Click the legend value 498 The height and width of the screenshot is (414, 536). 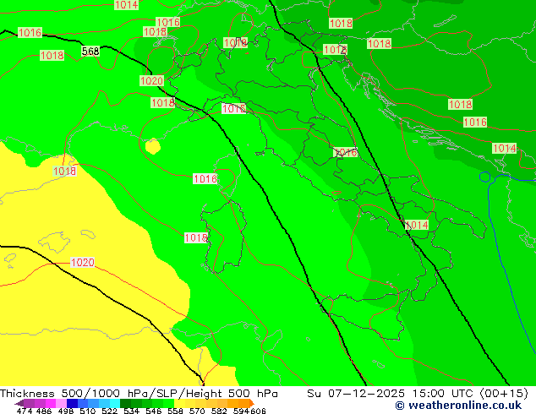click(x=66, y=411)
